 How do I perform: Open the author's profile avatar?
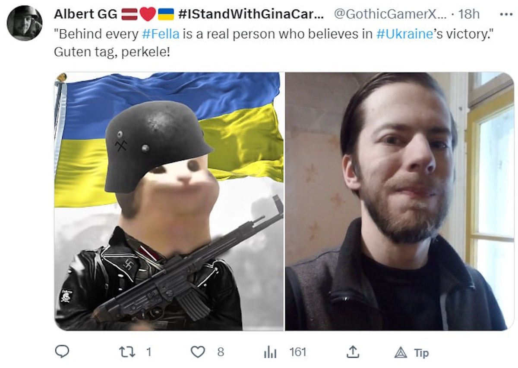tap(25, 23)
